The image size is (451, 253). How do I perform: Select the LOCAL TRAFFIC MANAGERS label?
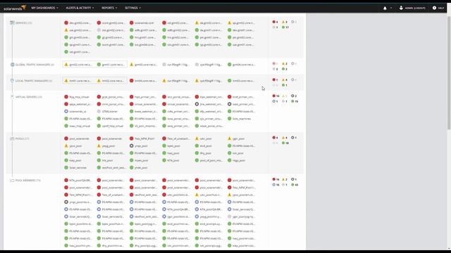pyautogui.click(x=34, y=81)
